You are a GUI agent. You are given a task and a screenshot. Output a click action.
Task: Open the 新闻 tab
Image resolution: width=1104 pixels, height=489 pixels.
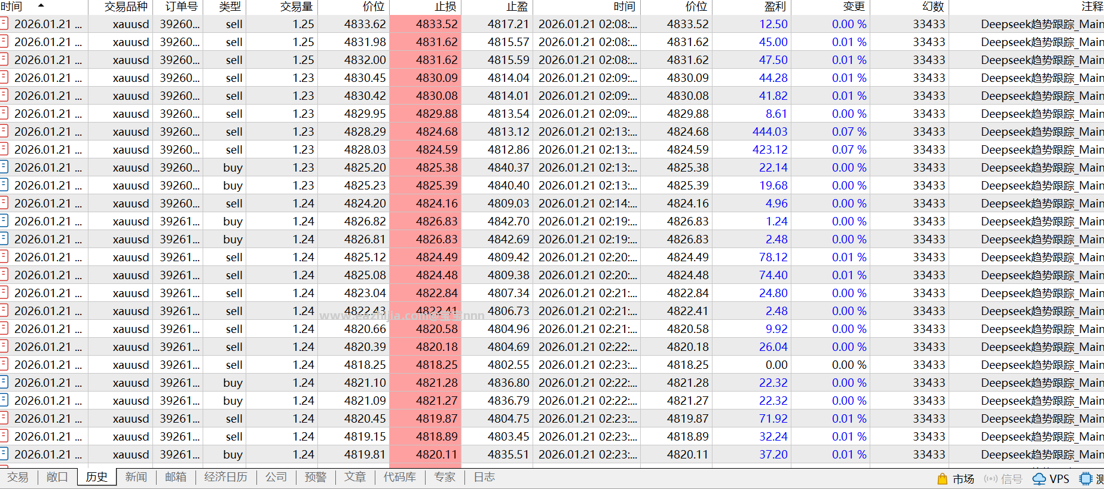(136, 477)
